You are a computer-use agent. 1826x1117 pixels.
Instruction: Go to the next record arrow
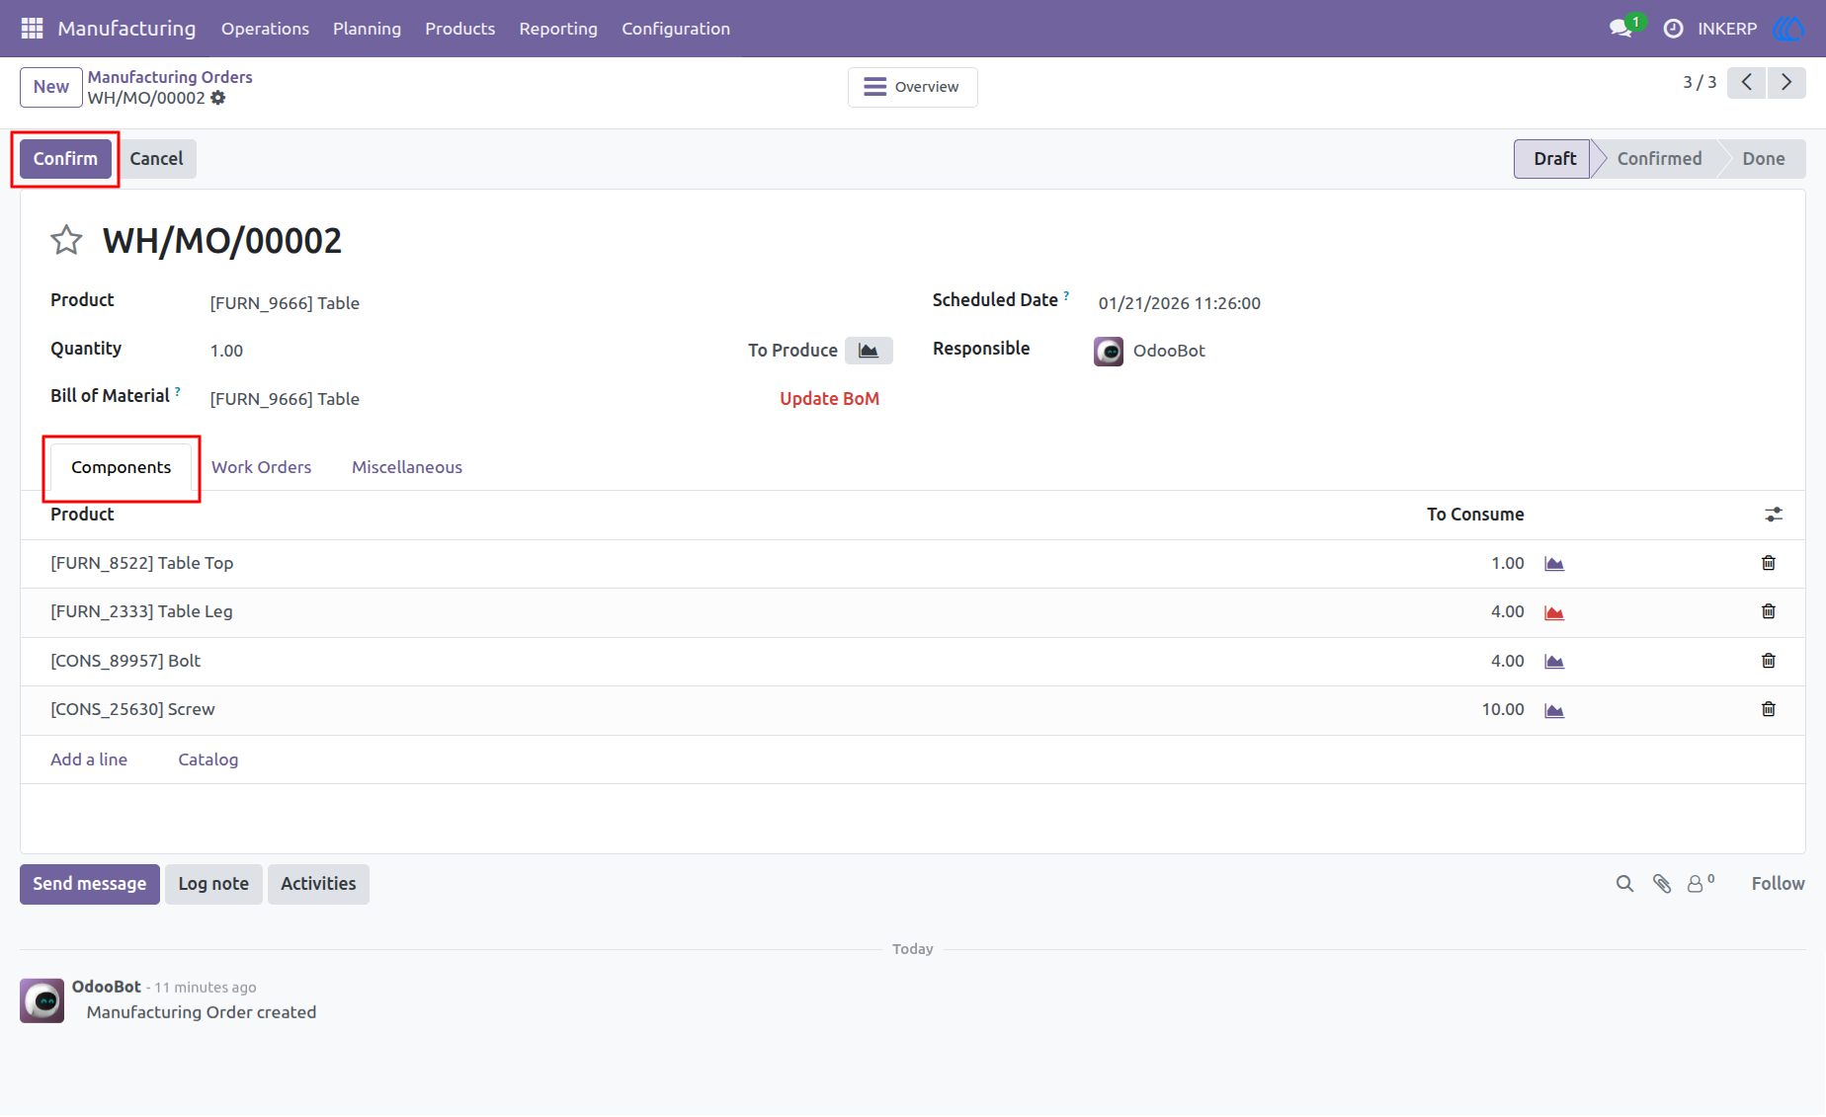tap(1786, 83)
